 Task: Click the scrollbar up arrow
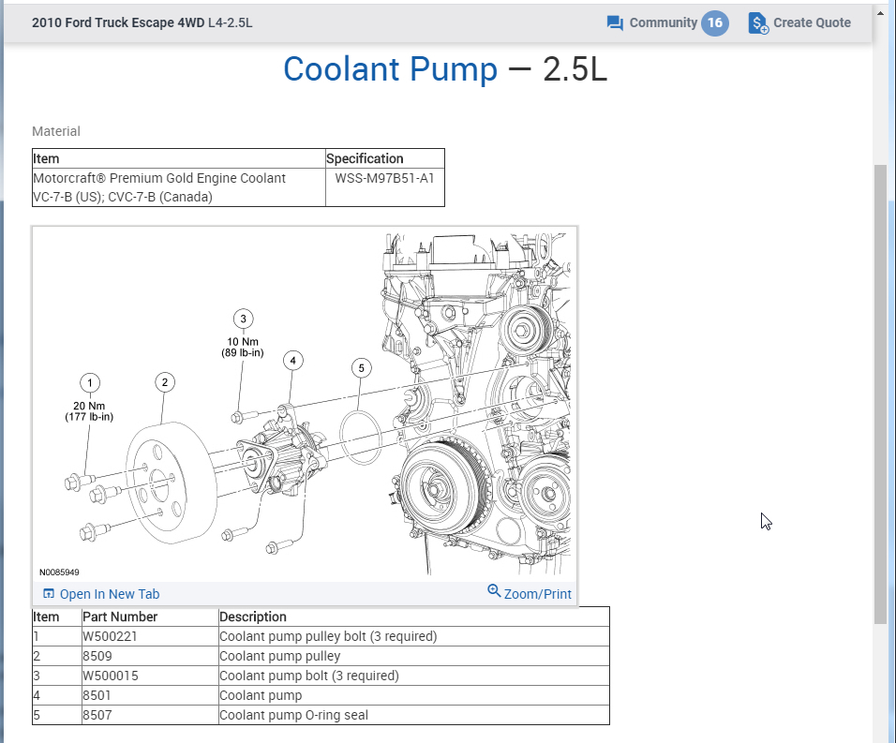880,12
